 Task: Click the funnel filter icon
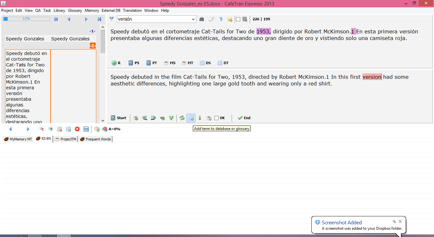pyautogui.click(x=112, y=19)
